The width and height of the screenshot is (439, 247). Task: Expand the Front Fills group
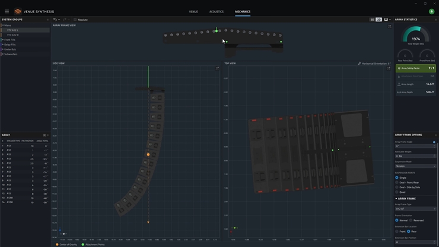pos(3,40)
